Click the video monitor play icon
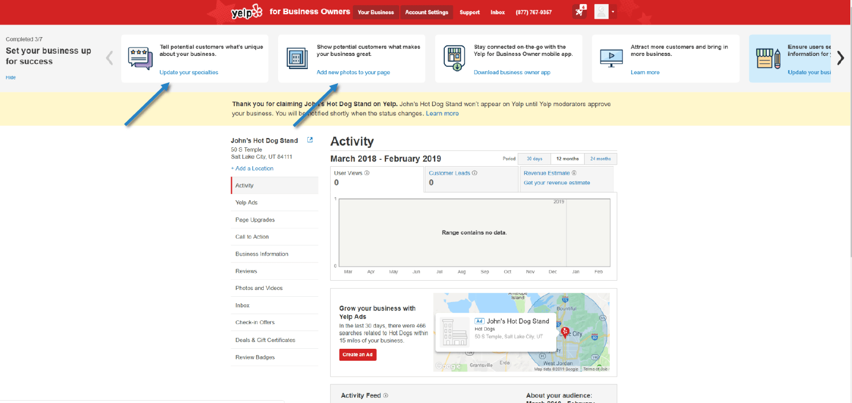 coord(611,58)
